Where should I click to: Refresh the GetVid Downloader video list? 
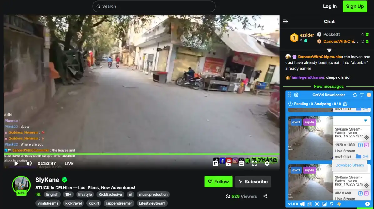click(355, 95)
